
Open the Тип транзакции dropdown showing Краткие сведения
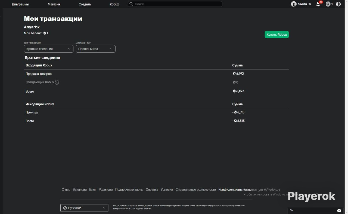coord(49,49)
